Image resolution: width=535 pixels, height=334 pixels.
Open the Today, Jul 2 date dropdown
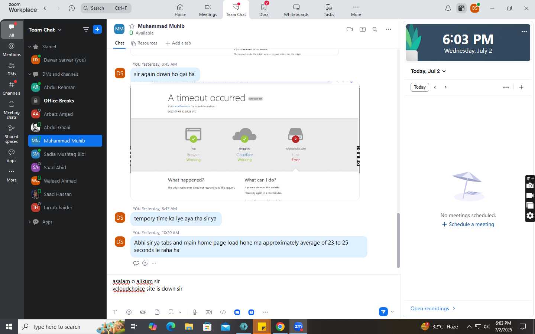click(428, 71)
